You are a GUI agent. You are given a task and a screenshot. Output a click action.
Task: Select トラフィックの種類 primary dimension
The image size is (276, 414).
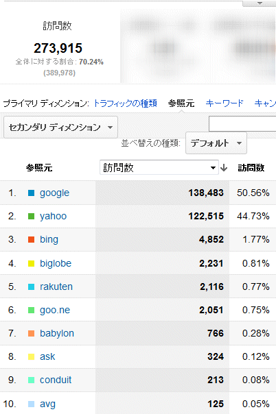[126, 103]
